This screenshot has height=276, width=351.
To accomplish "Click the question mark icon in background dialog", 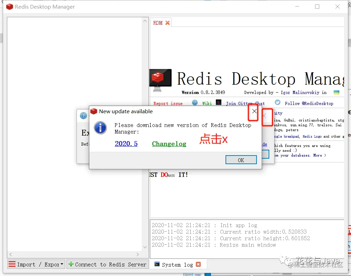I will point(83,116).
